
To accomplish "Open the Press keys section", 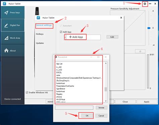I will coord(13,12).
